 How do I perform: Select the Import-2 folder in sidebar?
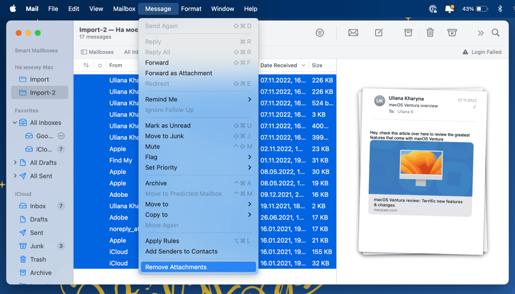pyautogui.click(x=39, y=93)
